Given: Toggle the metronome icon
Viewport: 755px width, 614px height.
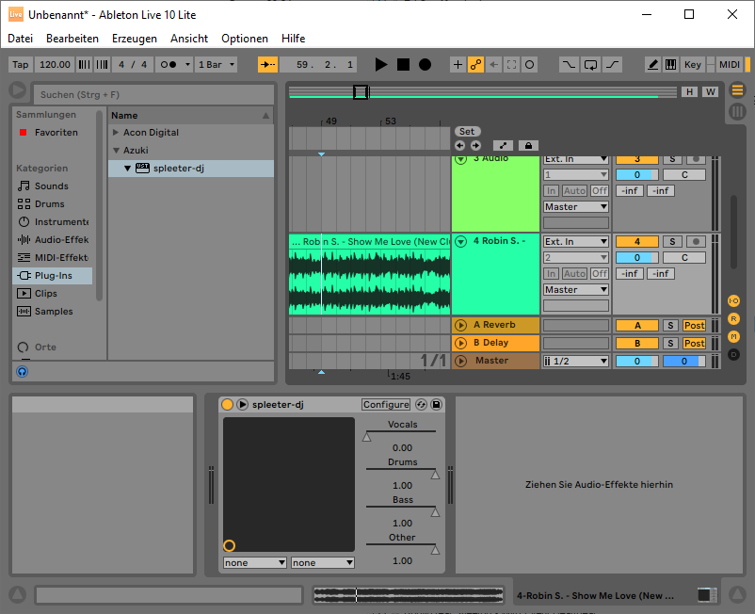Looking at the screenshot, I should click(x=170, y=65).
